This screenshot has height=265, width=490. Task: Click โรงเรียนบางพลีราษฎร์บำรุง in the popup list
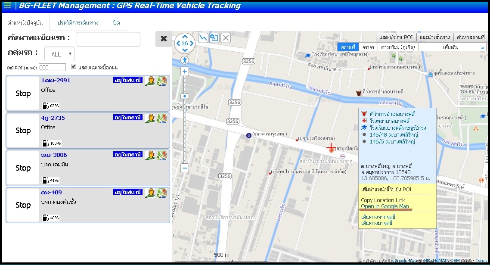397,128
